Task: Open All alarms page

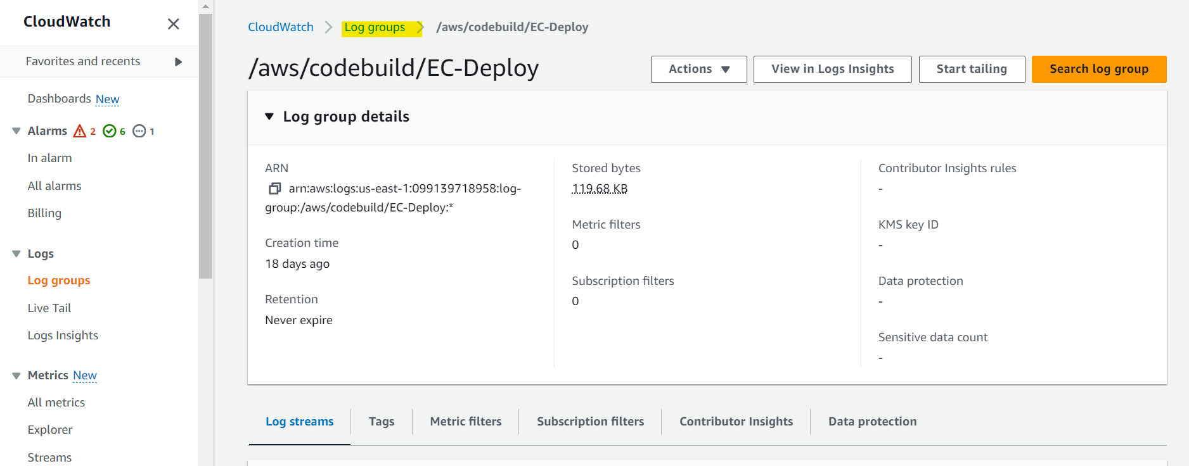Action: [x=55, y=186]
